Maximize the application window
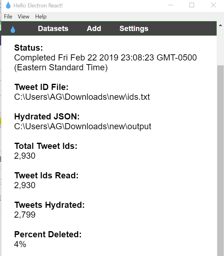 (192, 5)
